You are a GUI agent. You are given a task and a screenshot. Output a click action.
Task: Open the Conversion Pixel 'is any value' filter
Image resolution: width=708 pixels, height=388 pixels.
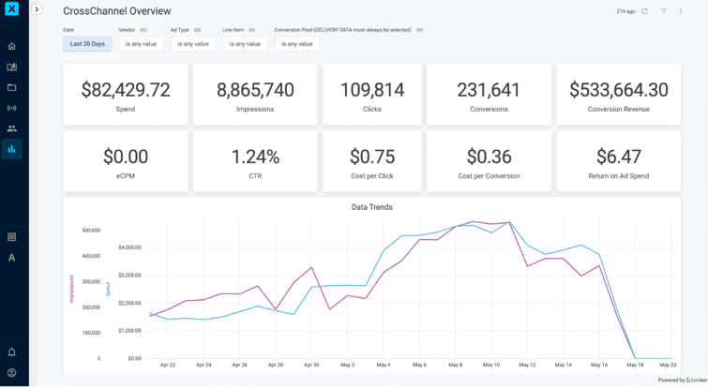pos(297,44)
